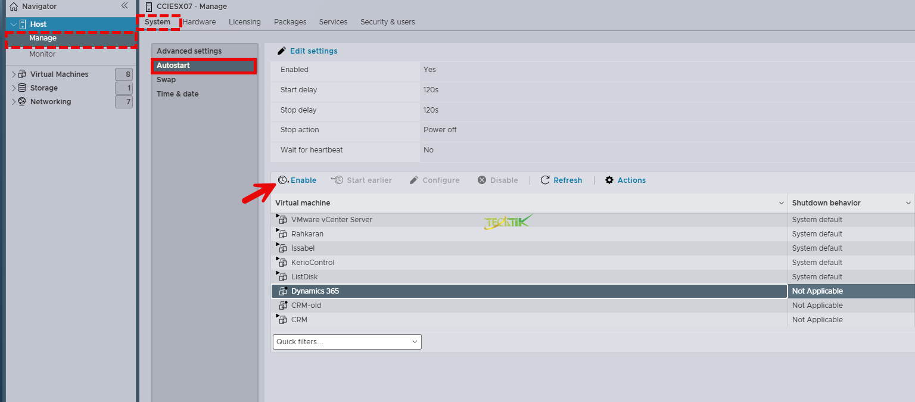Click the Virtual Machines count badge 8

[x=124, y=74]
